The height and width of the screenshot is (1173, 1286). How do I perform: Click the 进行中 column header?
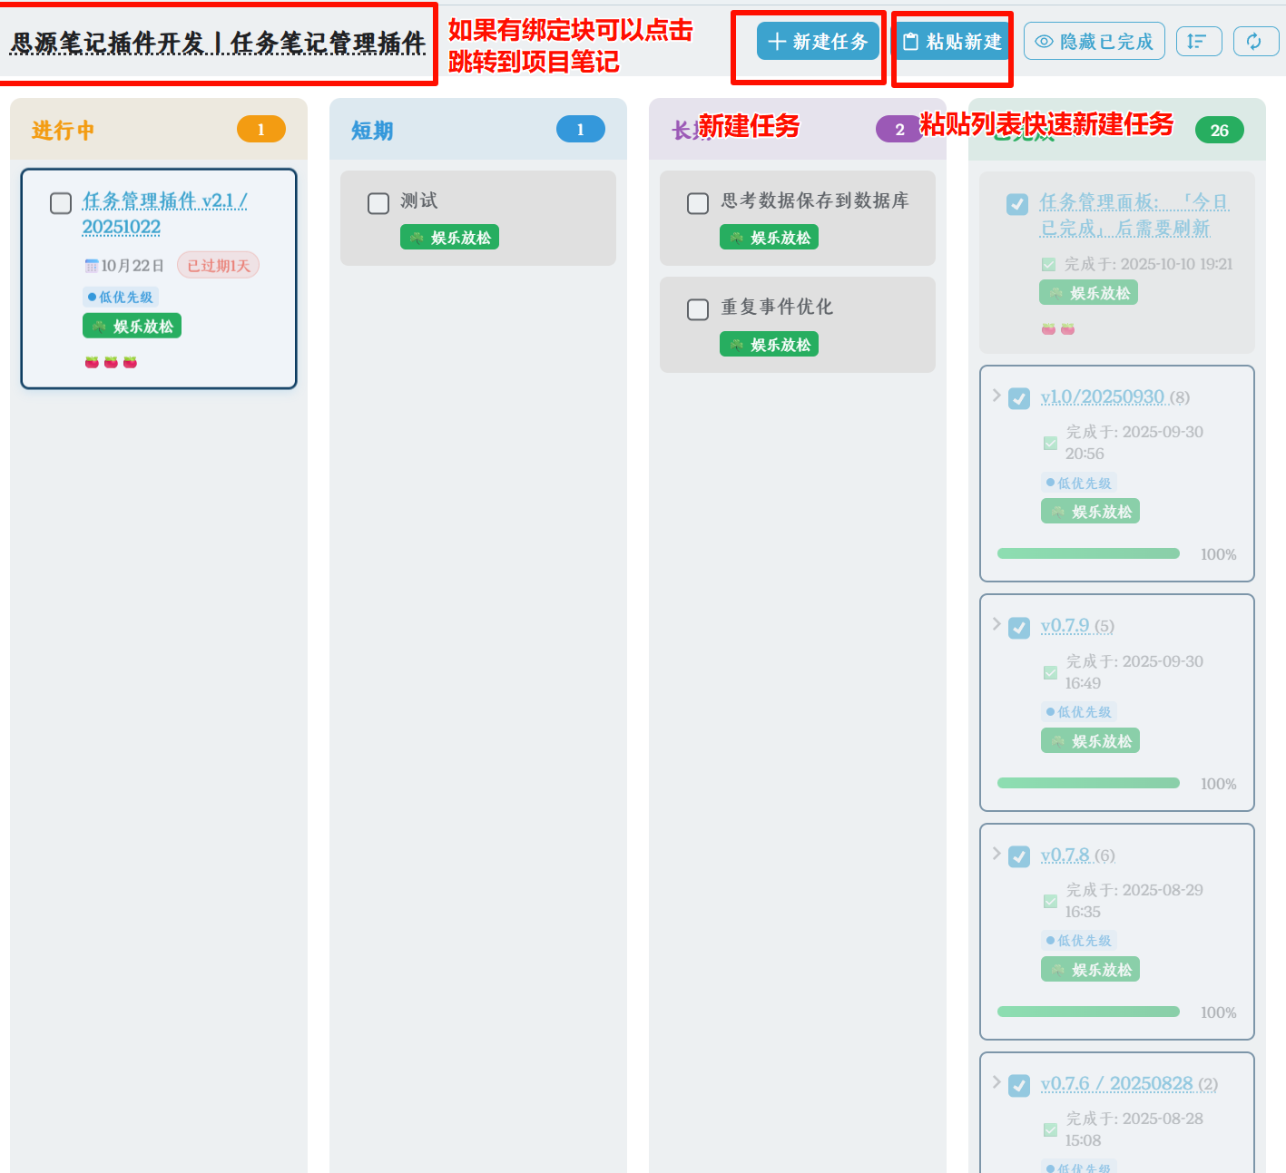[x=63, y=131]
